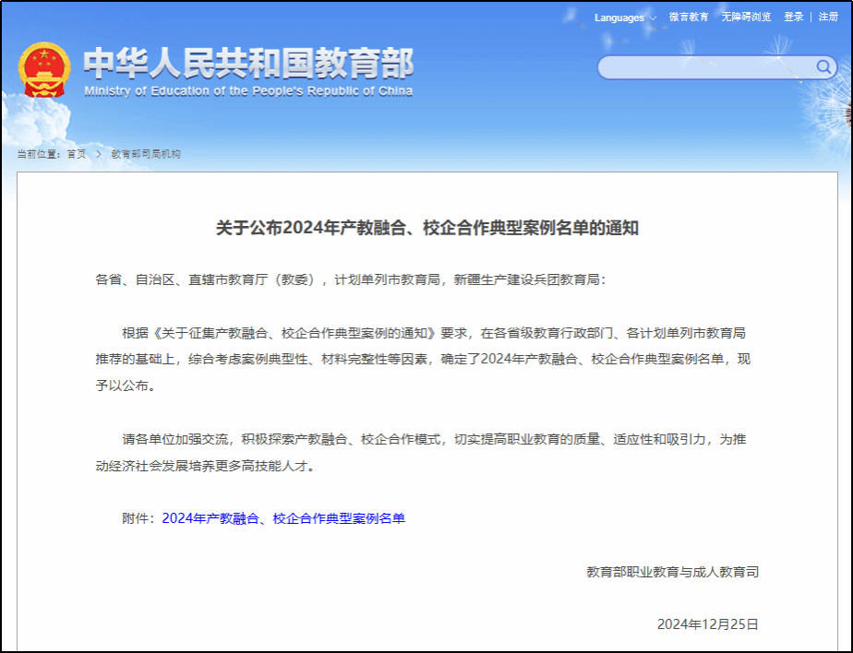The height and width of the screenshot is (653, 853).
Task: Click the salutation line starting 各省、自治区
Action: 351,279
